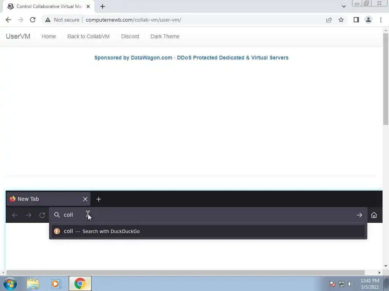The height and width of the screenshot is (291, 389).
Task: Close the Control Collaborative Virtual Machine tab
Action: pos(88,6)
